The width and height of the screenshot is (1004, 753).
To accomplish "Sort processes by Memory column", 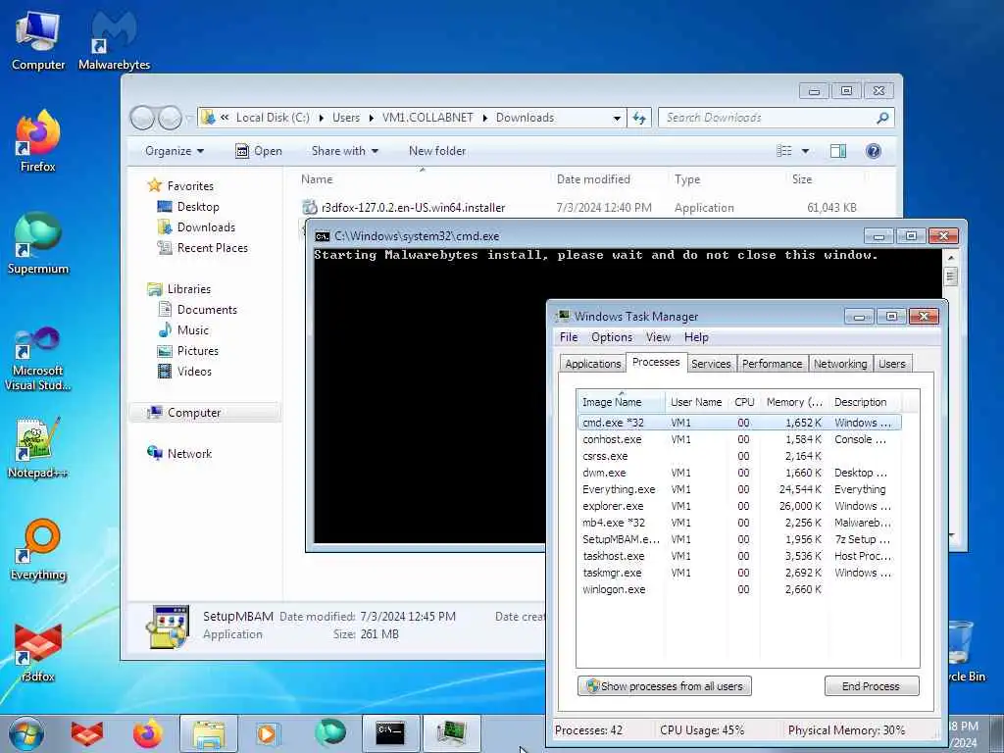I will 794,402.
